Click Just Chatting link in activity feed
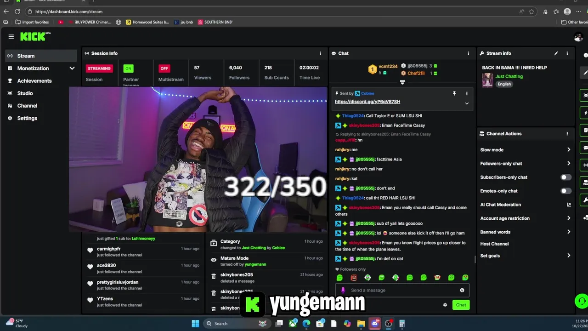Viewport: 588px width, 331px height. [x=254, y=248]
